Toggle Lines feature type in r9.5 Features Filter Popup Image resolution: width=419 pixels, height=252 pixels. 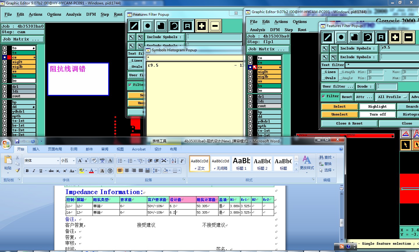tap(328, 37)
